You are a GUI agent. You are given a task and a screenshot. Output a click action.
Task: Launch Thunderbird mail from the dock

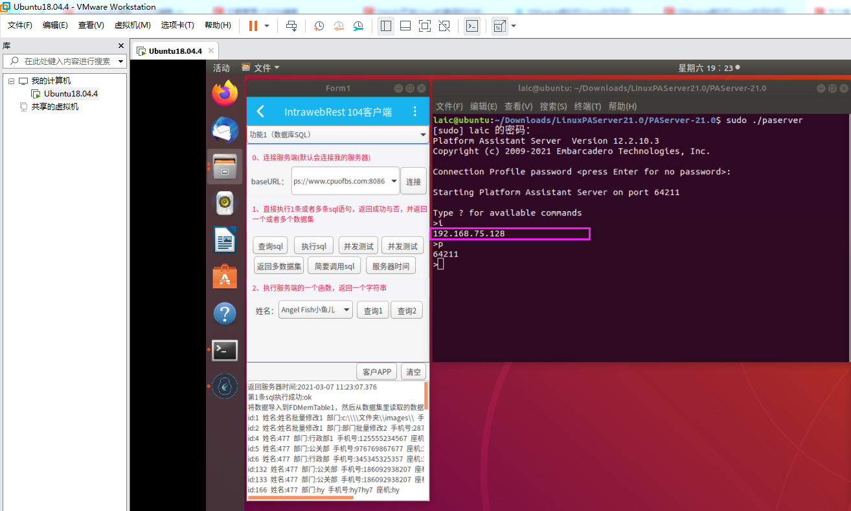click(225, 130)
